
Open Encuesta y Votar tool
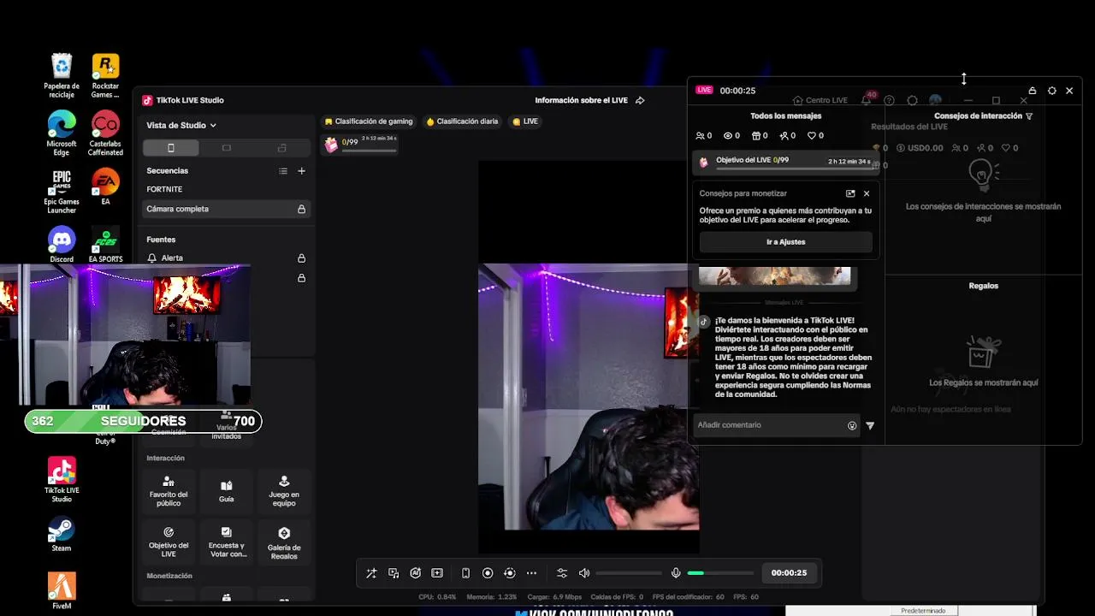point(226,542)
